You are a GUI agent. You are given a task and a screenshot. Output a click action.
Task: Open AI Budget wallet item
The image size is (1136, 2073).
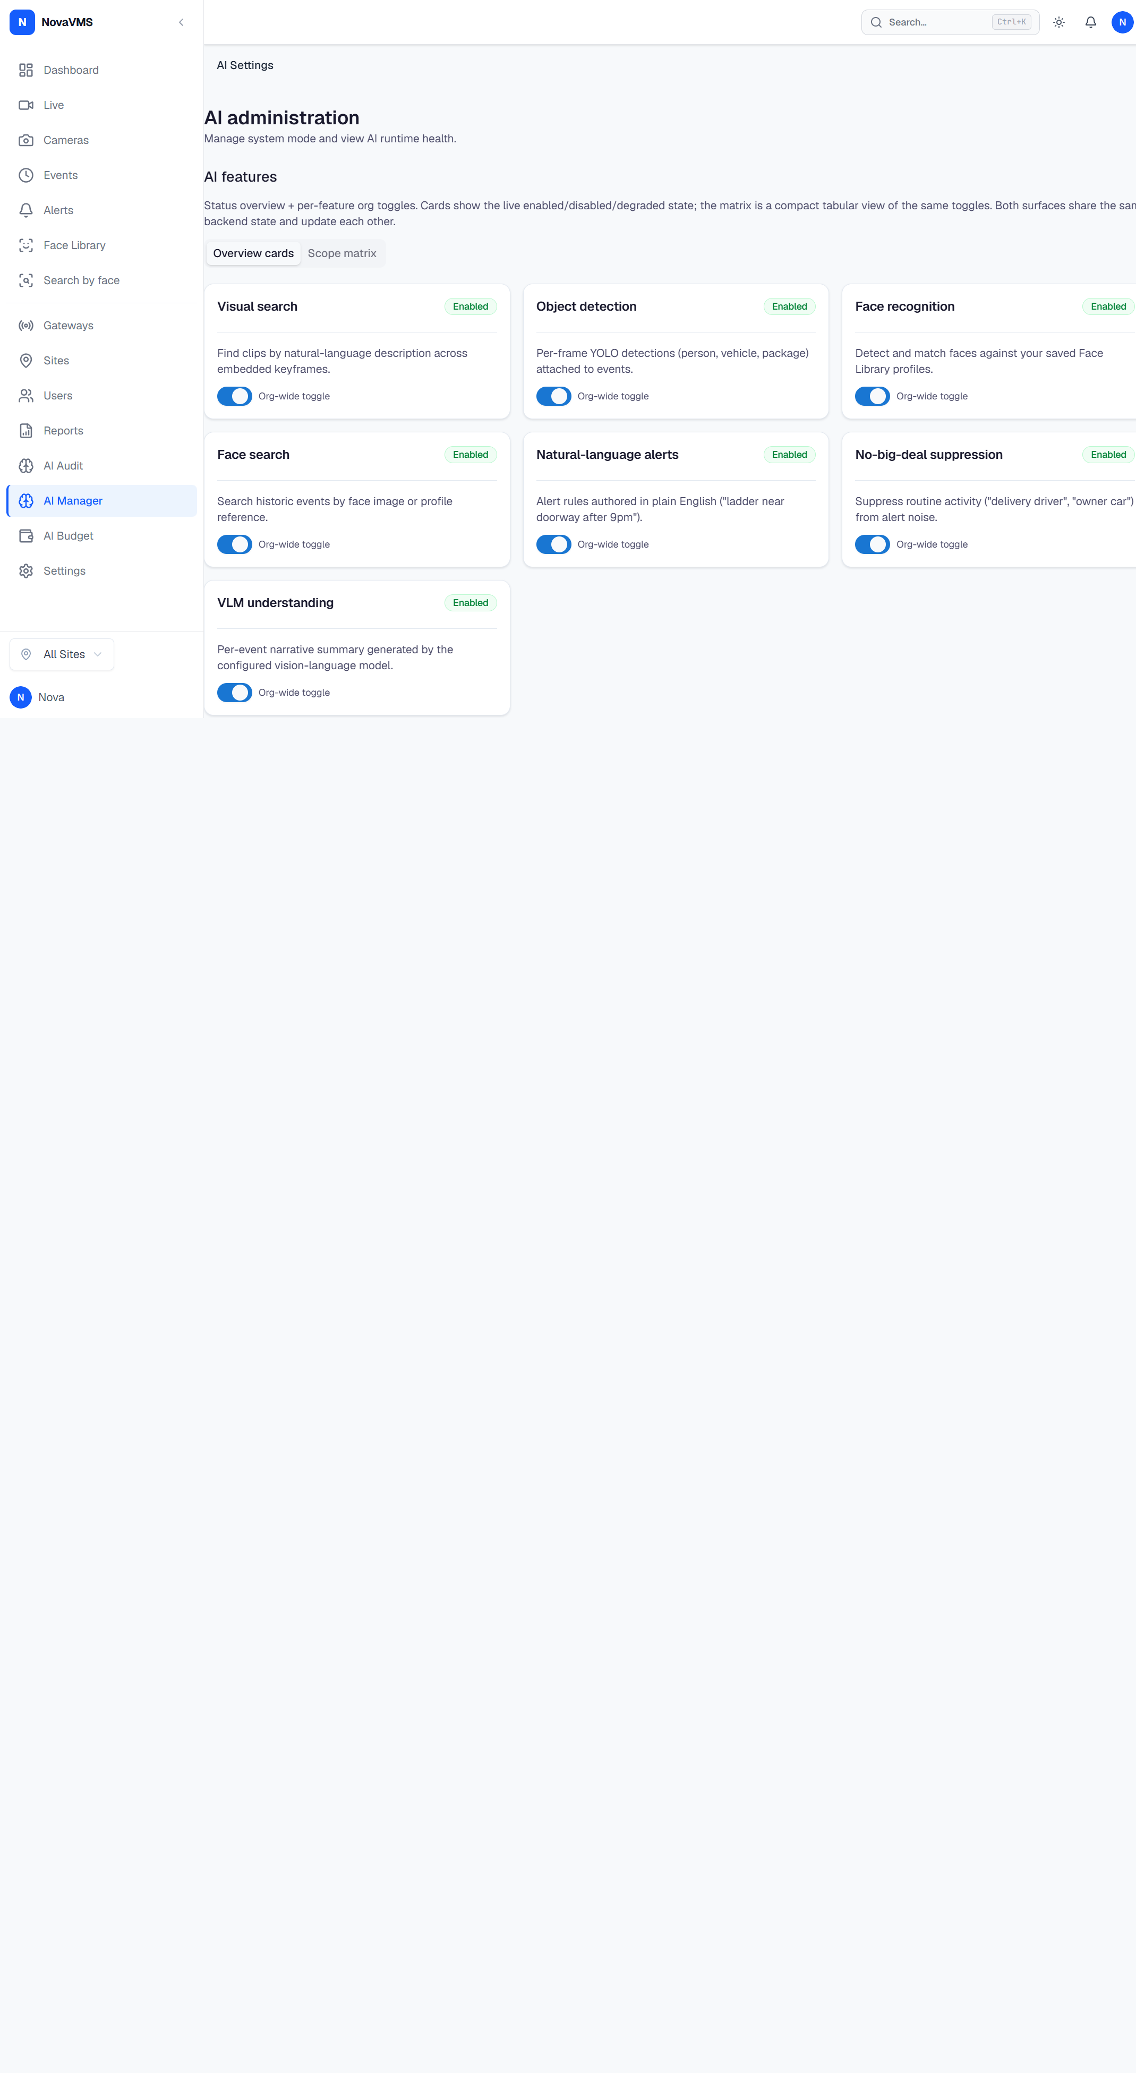101,536
